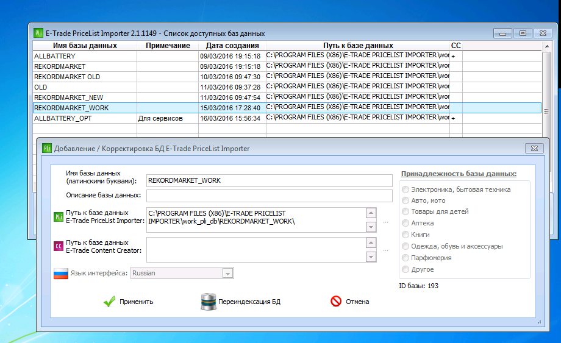561x343 pixels.
Task: Click the CC column header
Action: pos(456,45)
